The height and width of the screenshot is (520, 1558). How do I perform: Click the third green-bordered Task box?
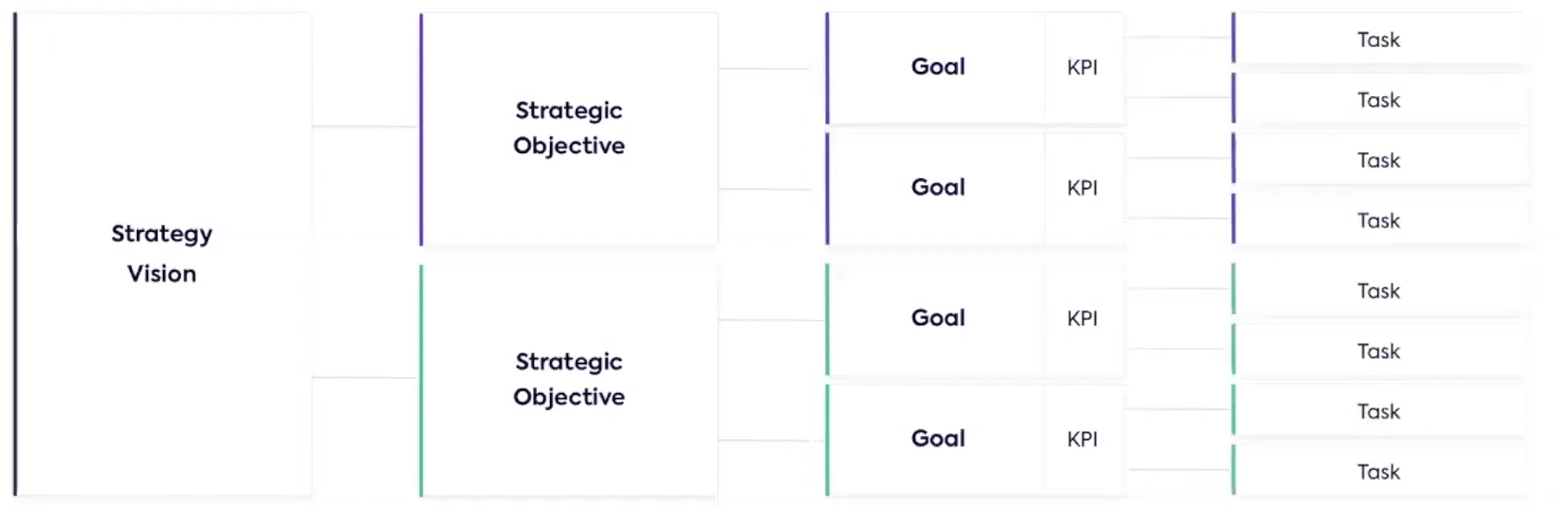click(1378, 412)
